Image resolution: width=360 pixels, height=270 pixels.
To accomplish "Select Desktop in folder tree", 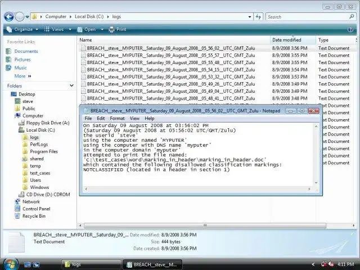I will [x=26, y=94].
